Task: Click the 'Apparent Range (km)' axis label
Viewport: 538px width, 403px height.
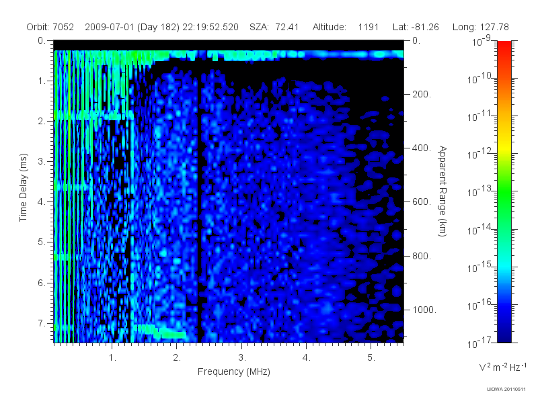Action: tap(443, 191)
